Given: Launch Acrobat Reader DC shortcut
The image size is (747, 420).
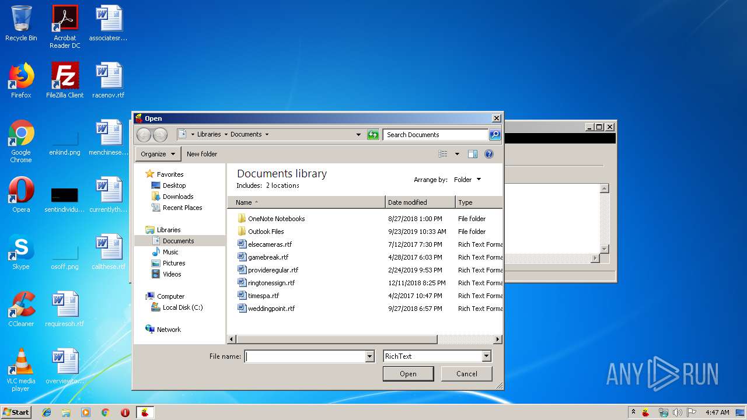Looking at the screenshot, I should (x=65, y=27).
